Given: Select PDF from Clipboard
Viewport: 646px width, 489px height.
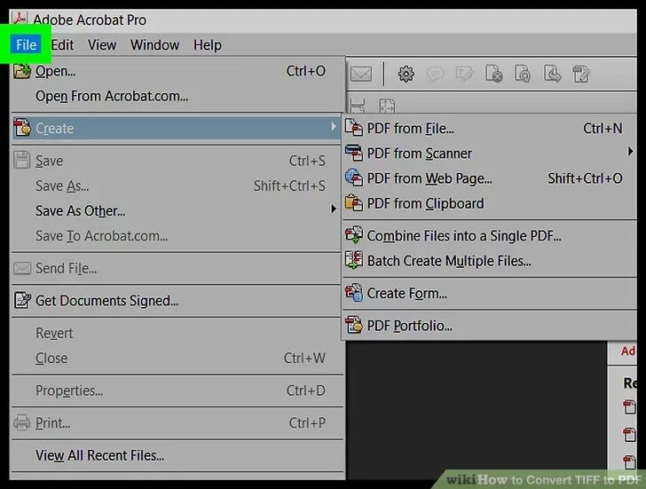Looking at the screenshot, I should point(490,203).
